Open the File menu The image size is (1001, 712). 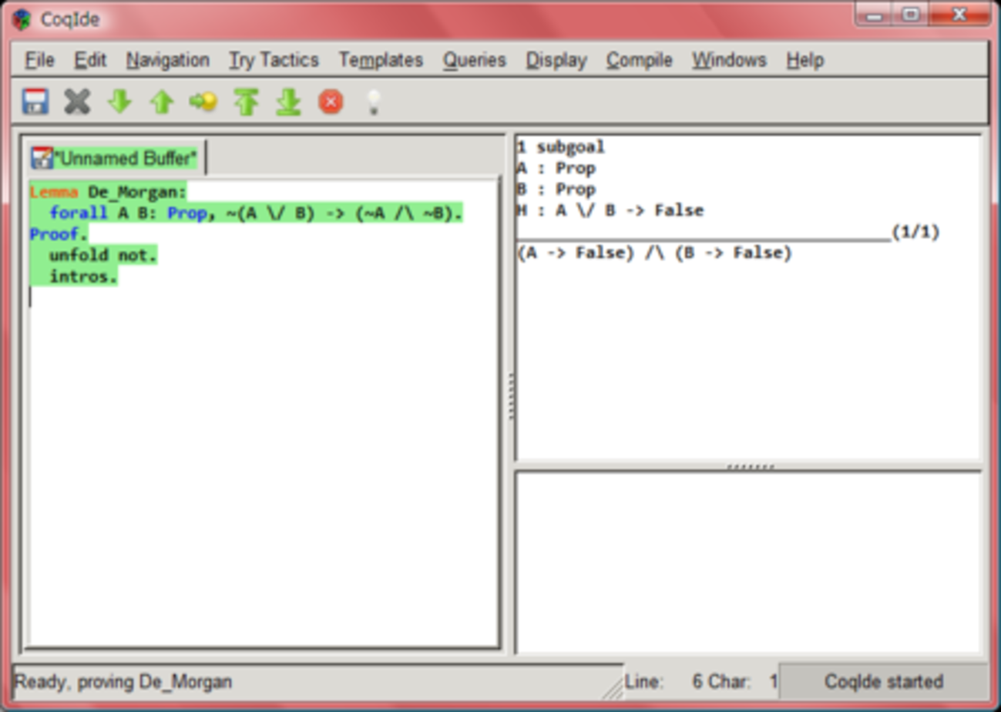click(x=39, y=60)
